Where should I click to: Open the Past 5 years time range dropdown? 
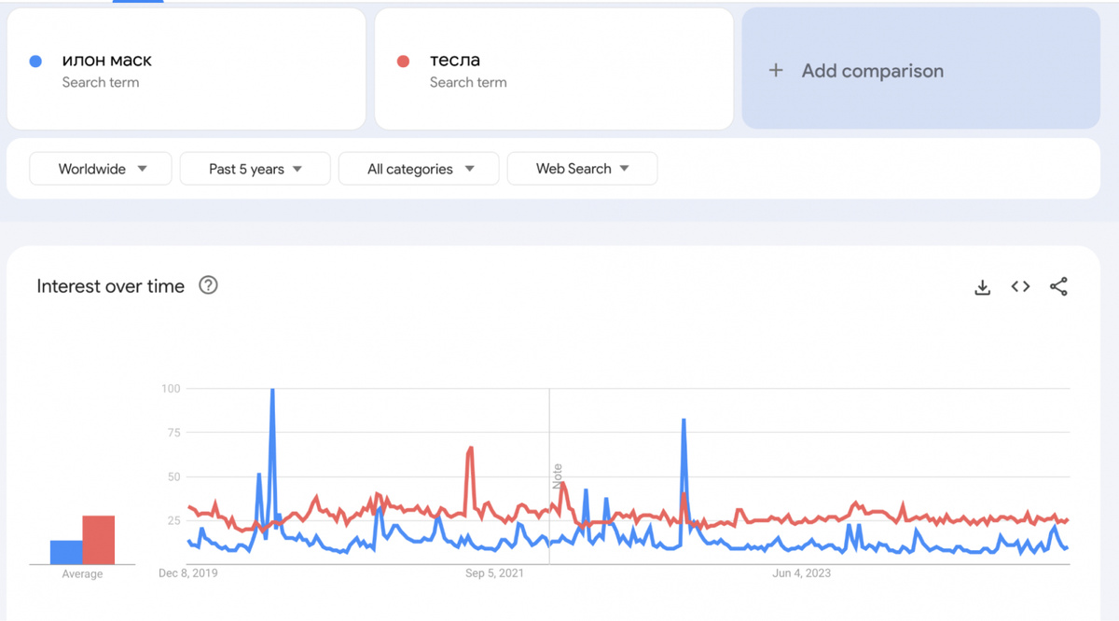(x=255, y=169)
